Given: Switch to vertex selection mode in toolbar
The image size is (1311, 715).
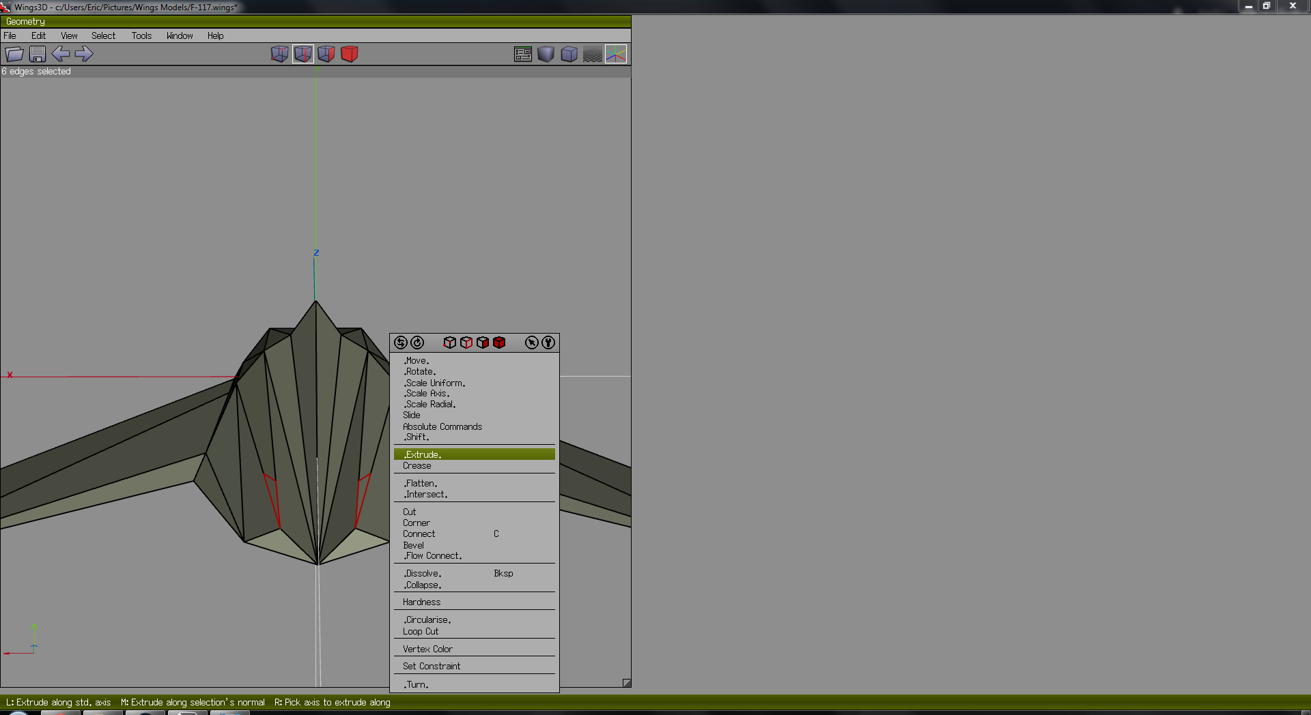Looking at the screenshot, I should click(279, 54).
